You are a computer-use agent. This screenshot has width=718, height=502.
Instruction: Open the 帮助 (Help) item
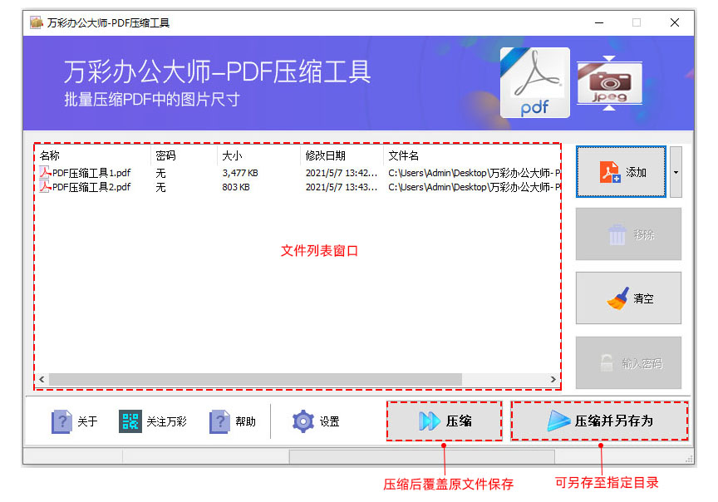point(233,421)
